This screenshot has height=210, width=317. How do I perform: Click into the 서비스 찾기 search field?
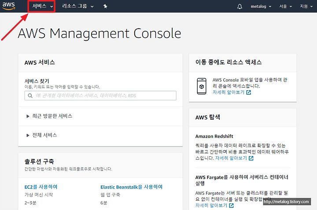[100, 96]
